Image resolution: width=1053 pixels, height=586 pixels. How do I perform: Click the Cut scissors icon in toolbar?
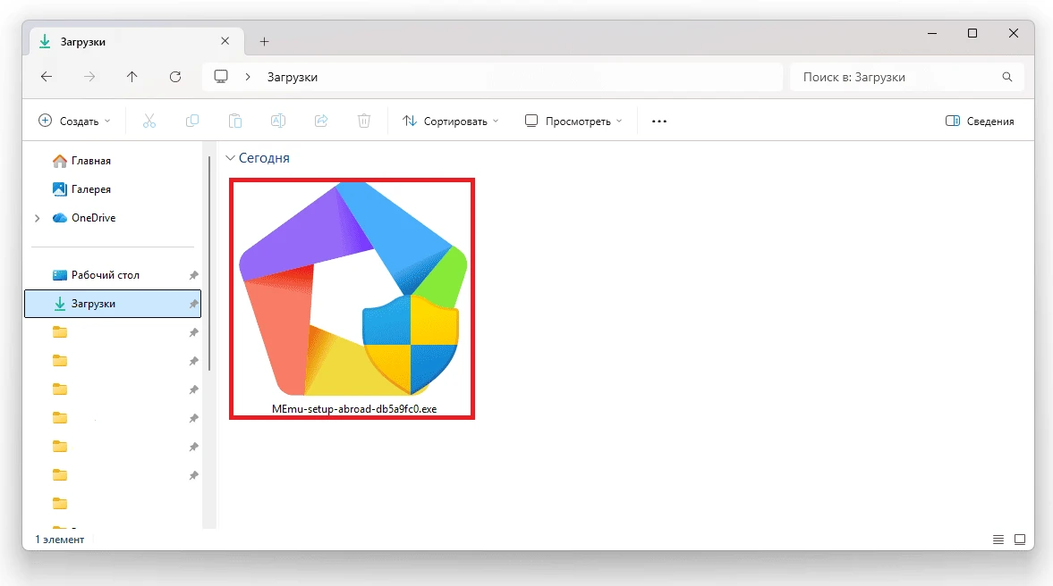tap(149, 121)
